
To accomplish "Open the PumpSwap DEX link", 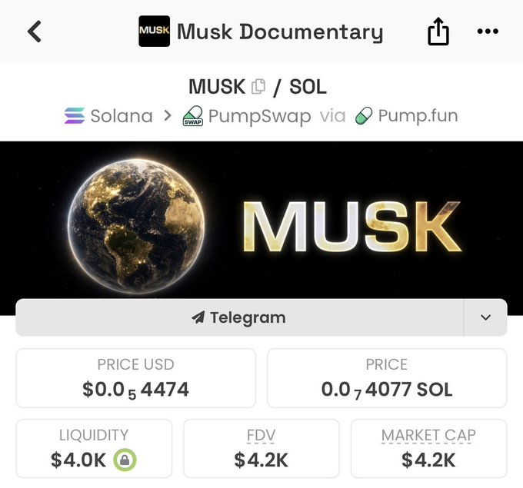I will pyautogui.click(x=247, y=116).
